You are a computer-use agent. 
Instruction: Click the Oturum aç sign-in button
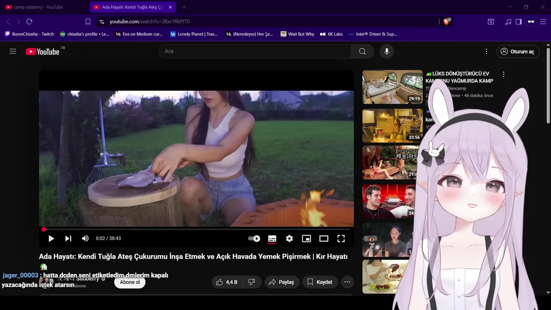click(x=518, y=52)
